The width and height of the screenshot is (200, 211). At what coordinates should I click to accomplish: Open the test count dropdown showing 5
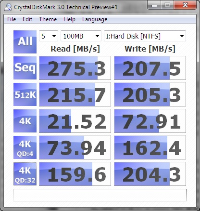pyautogui.click(x=49, y=36)
